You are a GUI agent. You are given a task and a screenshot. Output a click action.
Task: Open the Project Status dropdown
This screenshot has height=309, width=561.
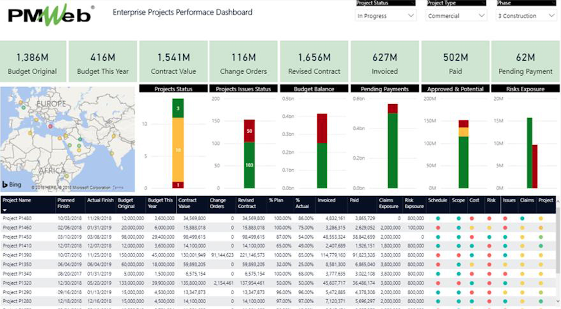386,16
